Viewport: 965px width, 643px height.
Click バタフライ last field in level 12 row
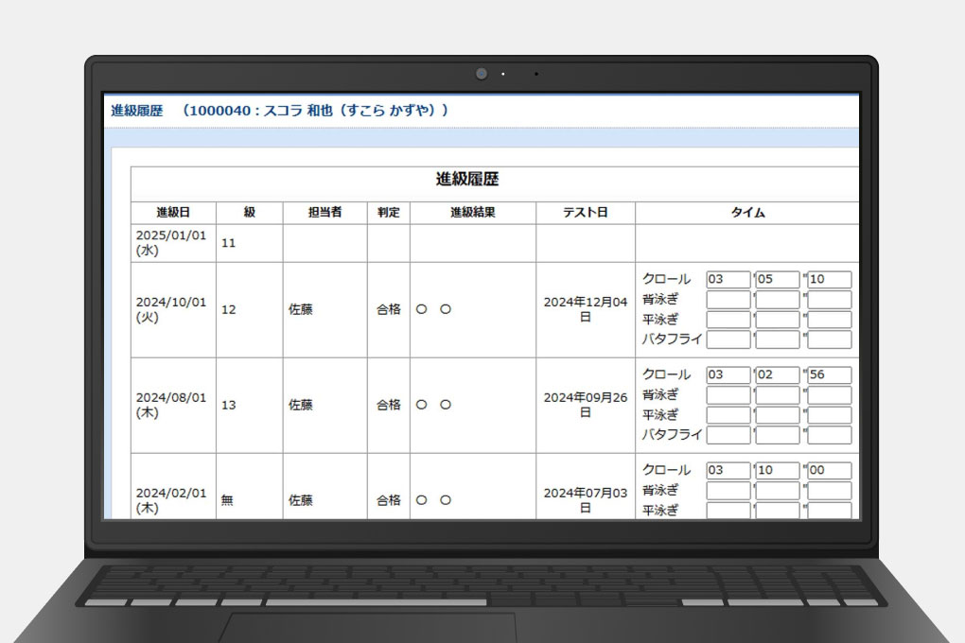pos(829,339)
